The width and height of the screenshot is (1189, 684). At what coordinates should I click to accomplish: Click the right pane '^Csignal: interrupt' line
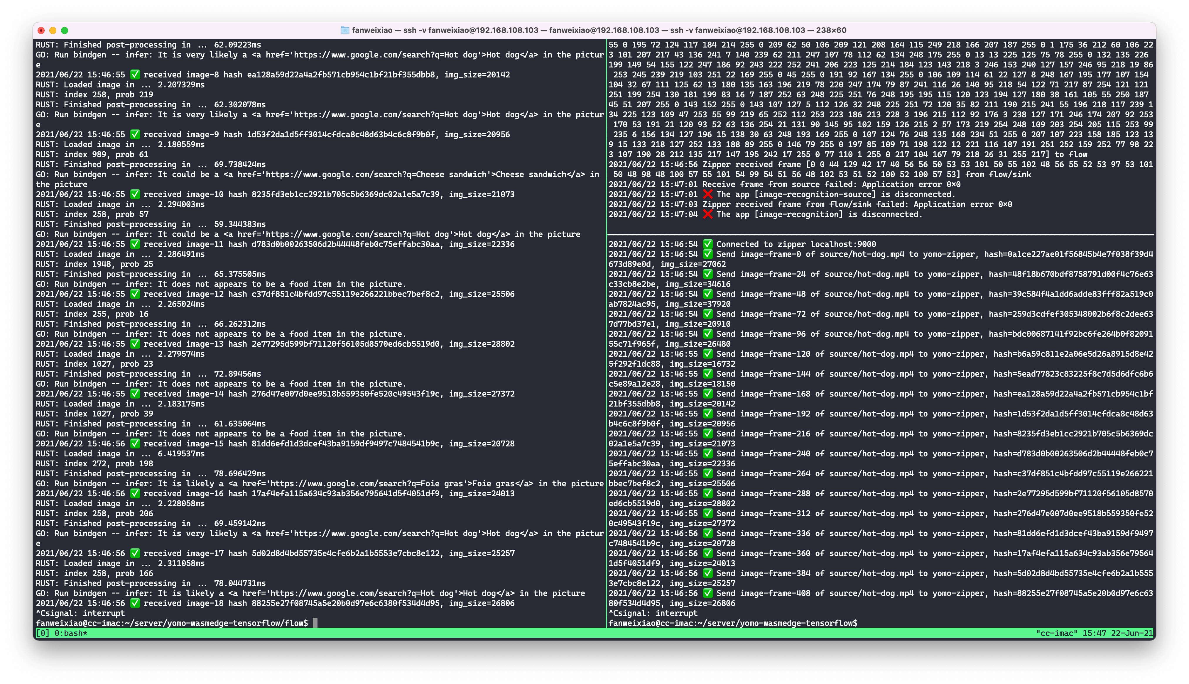(653, 613)
